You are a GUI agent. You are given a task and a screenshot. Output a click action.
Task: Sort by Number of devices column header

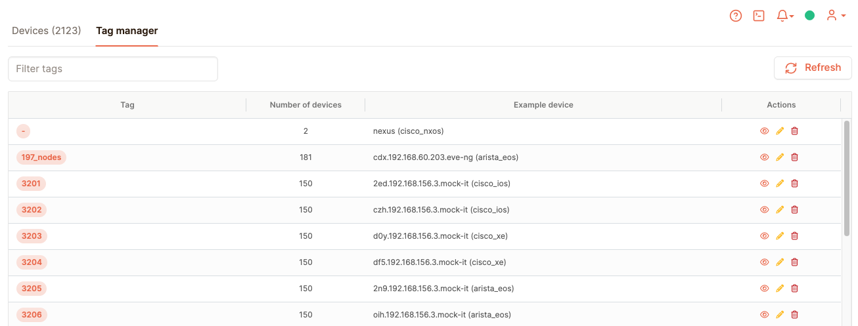305,105
